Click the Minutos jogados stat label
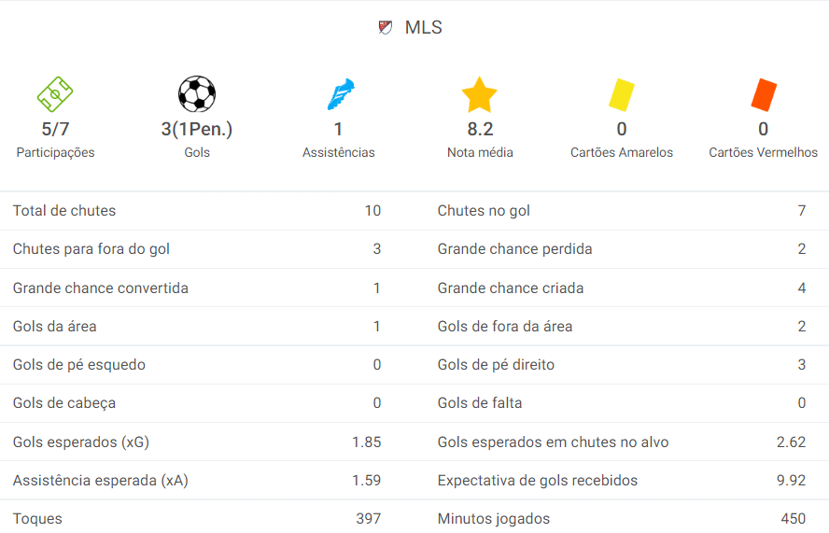The image size is (829, 533). click(494, 518)
